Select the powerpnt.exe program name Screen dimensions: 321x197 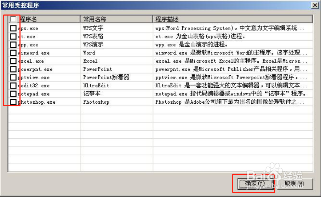click(x=35, y=69)
